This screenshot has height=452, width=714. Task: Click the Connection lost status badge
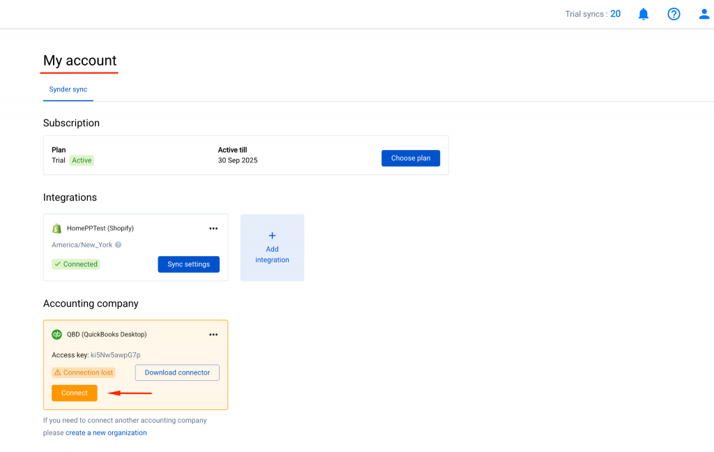coord(84,372)
